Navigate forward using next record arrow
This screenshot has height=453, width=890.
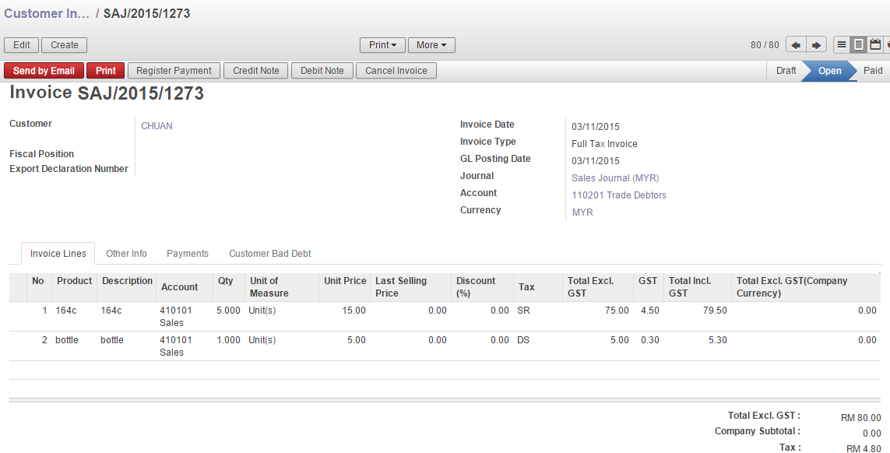[816, 44]
